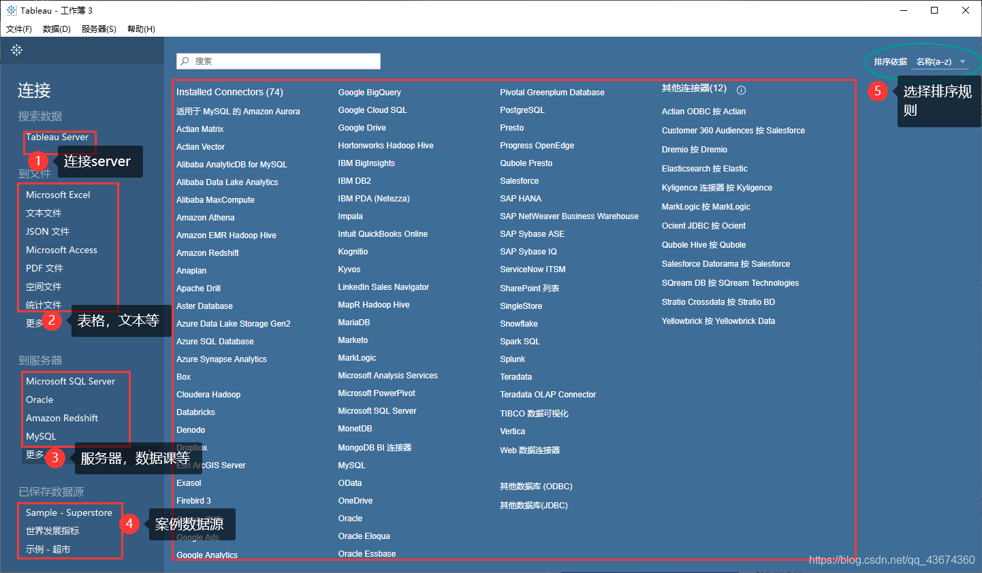This screenshot has width=982, height=573.
Task: Choose Databricks connector
Action: tap(195, 412)
